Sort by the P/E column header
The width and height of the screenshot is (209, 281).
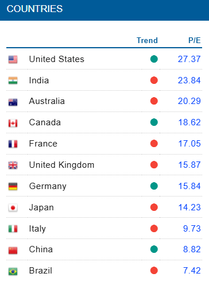[195, 40]
